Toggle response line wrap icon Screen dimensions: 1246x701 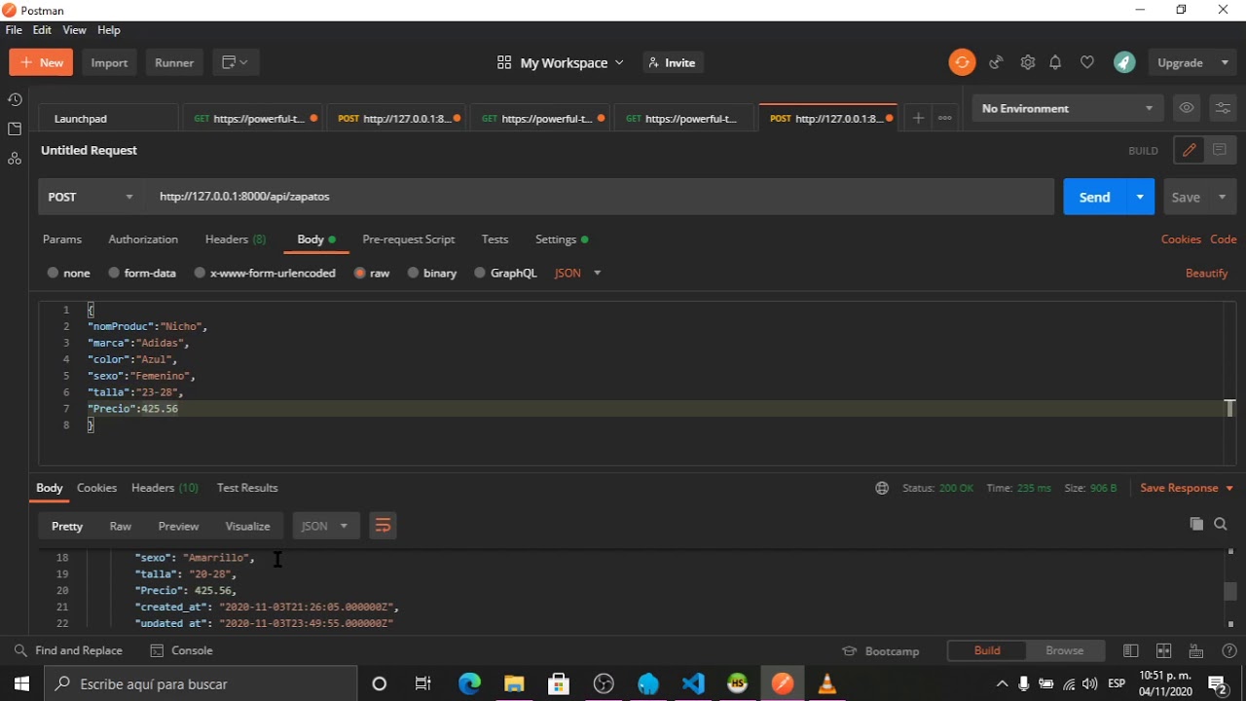[383, 526]
